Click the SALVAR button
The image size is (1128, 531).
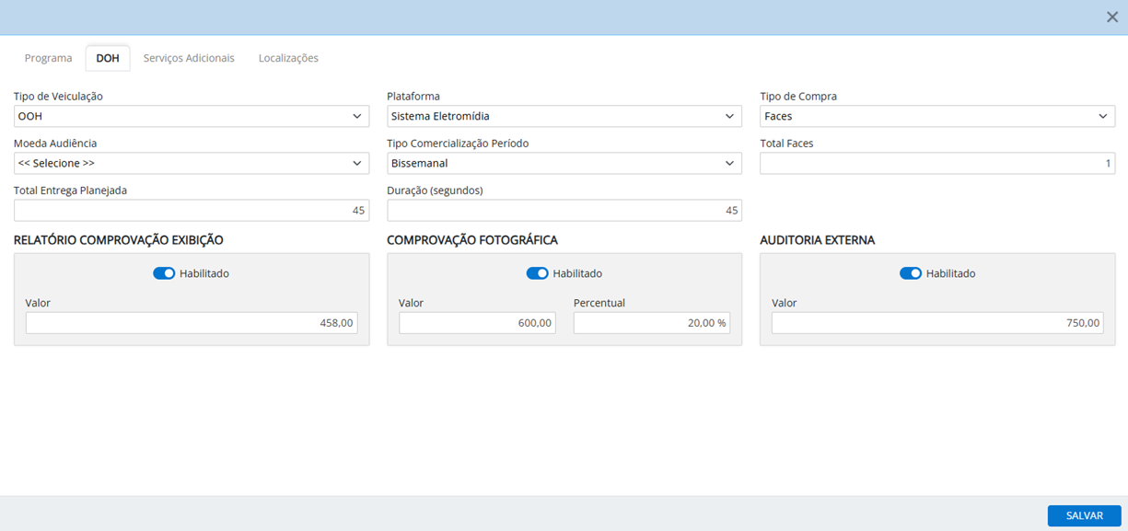pyautogui.click(x=1084, y=516)
